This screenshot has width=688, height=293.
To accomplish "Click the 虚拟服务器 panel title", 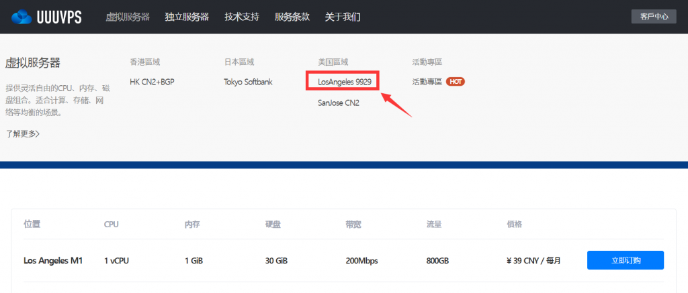I will [x=33, y=63].
